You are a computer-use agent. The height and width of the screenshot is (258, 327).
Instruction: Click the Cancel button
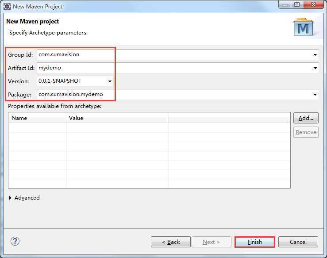tap(298, 242)
